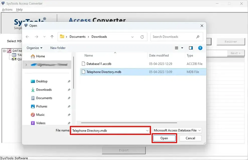The image size is (248, 160).
Task: Expand the Organize dropdown menu
Action: (34, 48)
